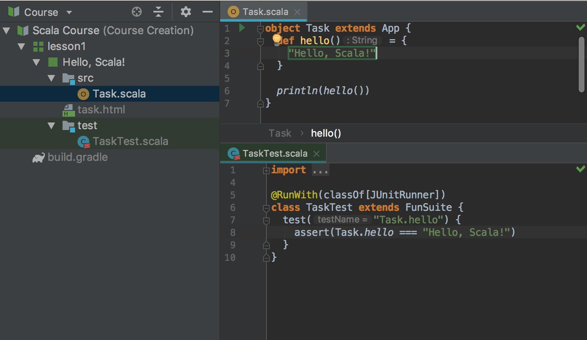Click the Task.scala editor vertical scrollbar
This screenshot has width=587, height=340.
[581, 64]
